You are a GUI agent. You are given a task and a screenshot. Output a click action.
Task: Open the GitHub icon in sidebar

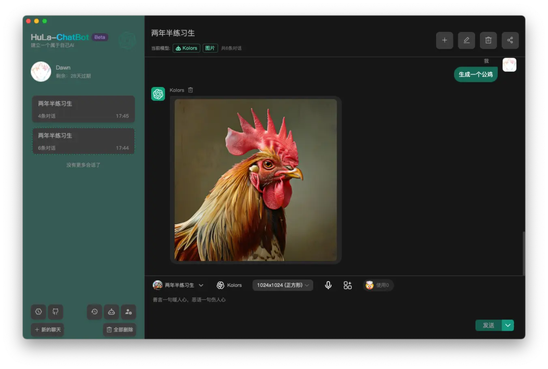tap(56, 312)
